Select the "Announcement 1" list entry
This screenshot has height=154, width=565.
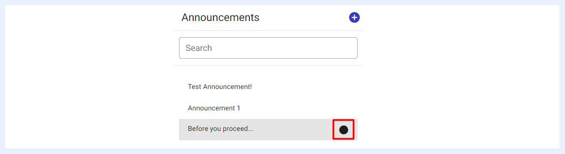pos(268,108)
